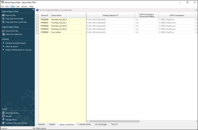The width and height of the screenshot is (198, 130).
Task: Click the DHW Consumption column header
Action: 177,15
